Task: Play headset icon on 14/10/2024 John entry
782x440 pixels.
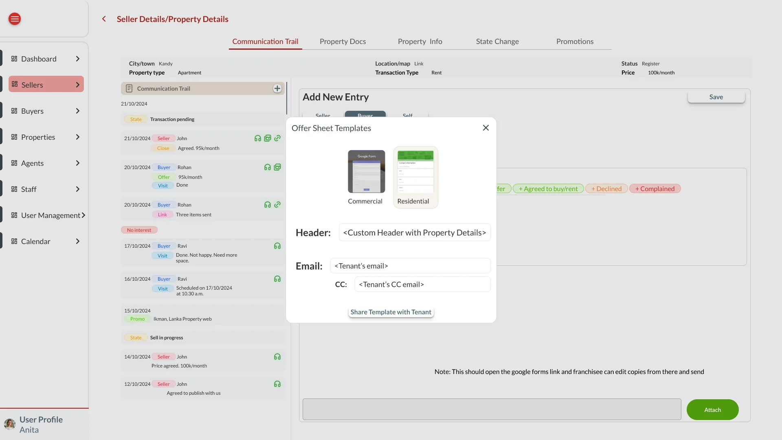Action: [277, 356]
